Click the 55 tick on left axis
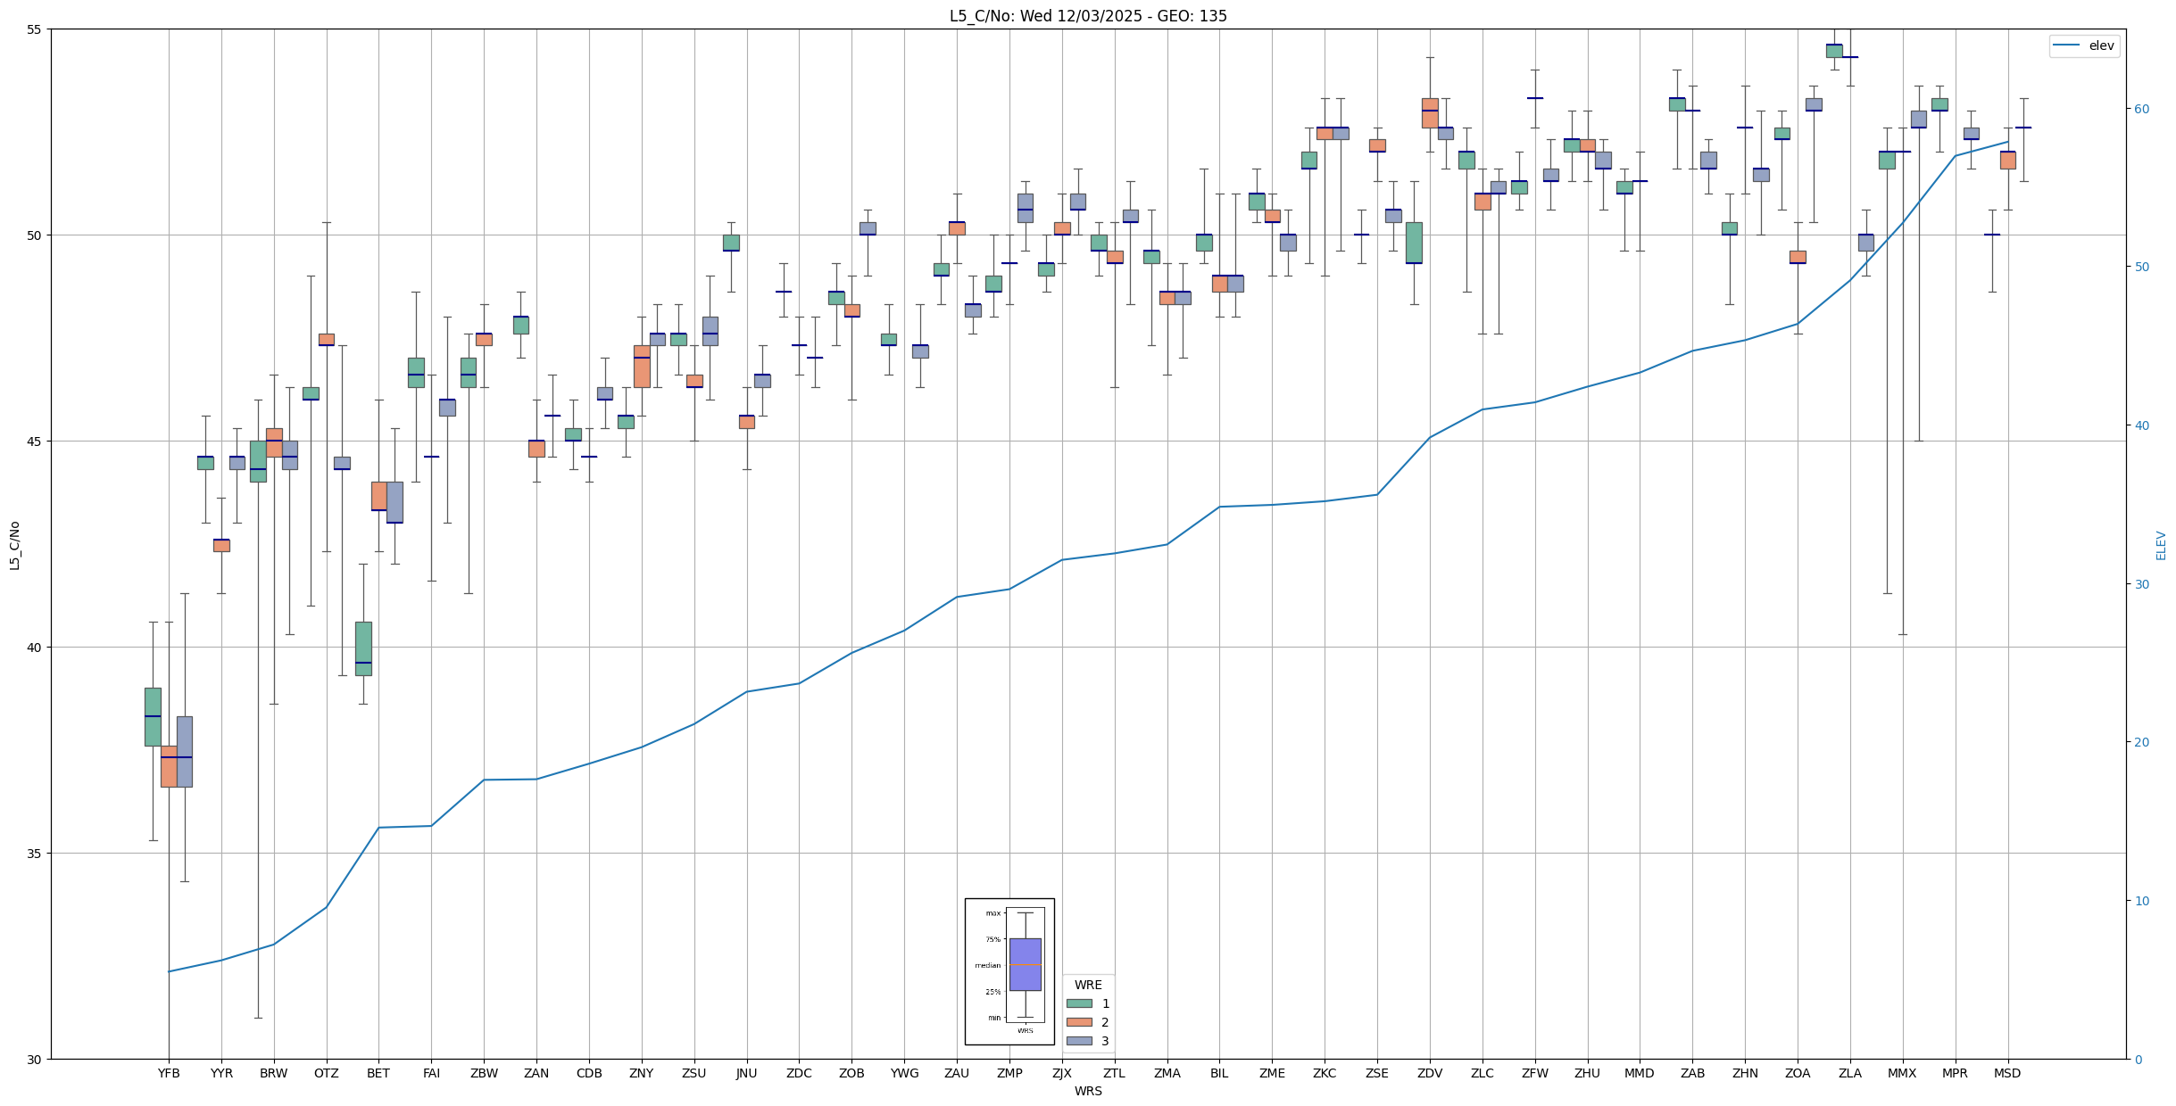2176x1106 pixels. tap(36, 29)
